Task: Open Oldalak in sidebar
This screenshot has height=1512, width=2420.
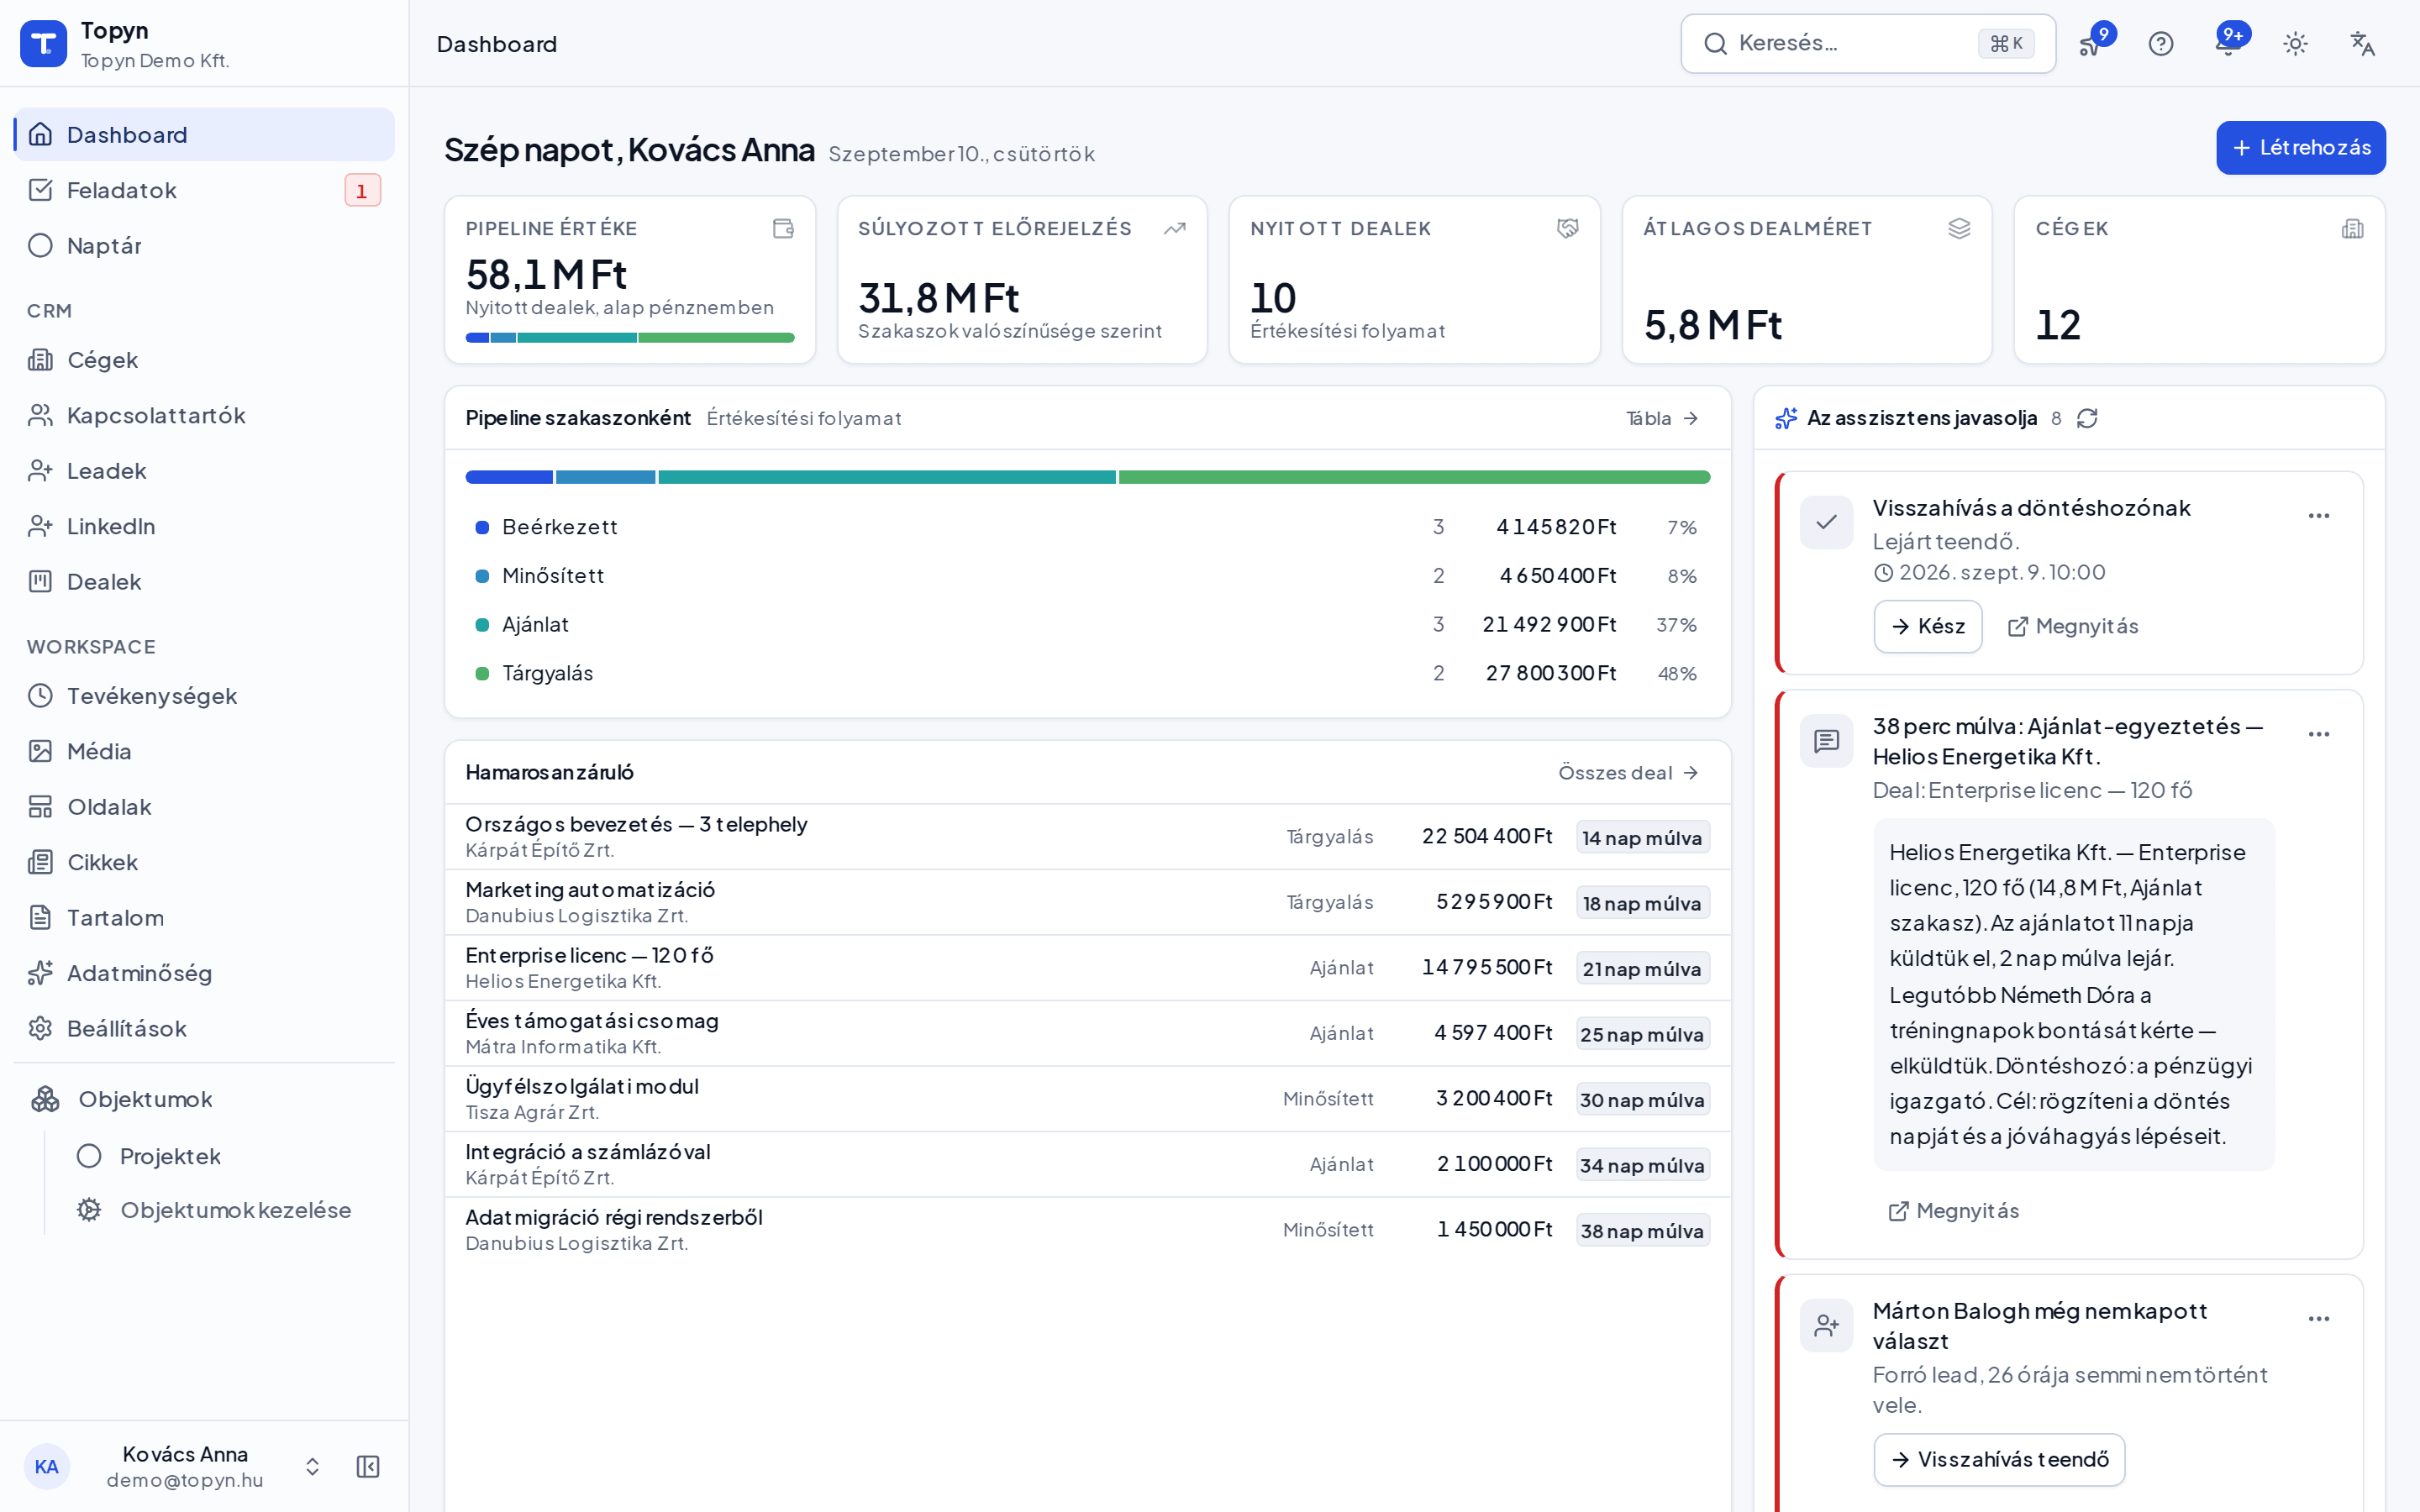Action: point(205,807)
